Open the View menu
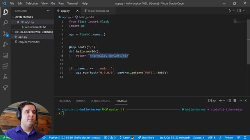The height and width of the screenshot is (140, 250). pos(44,3)
